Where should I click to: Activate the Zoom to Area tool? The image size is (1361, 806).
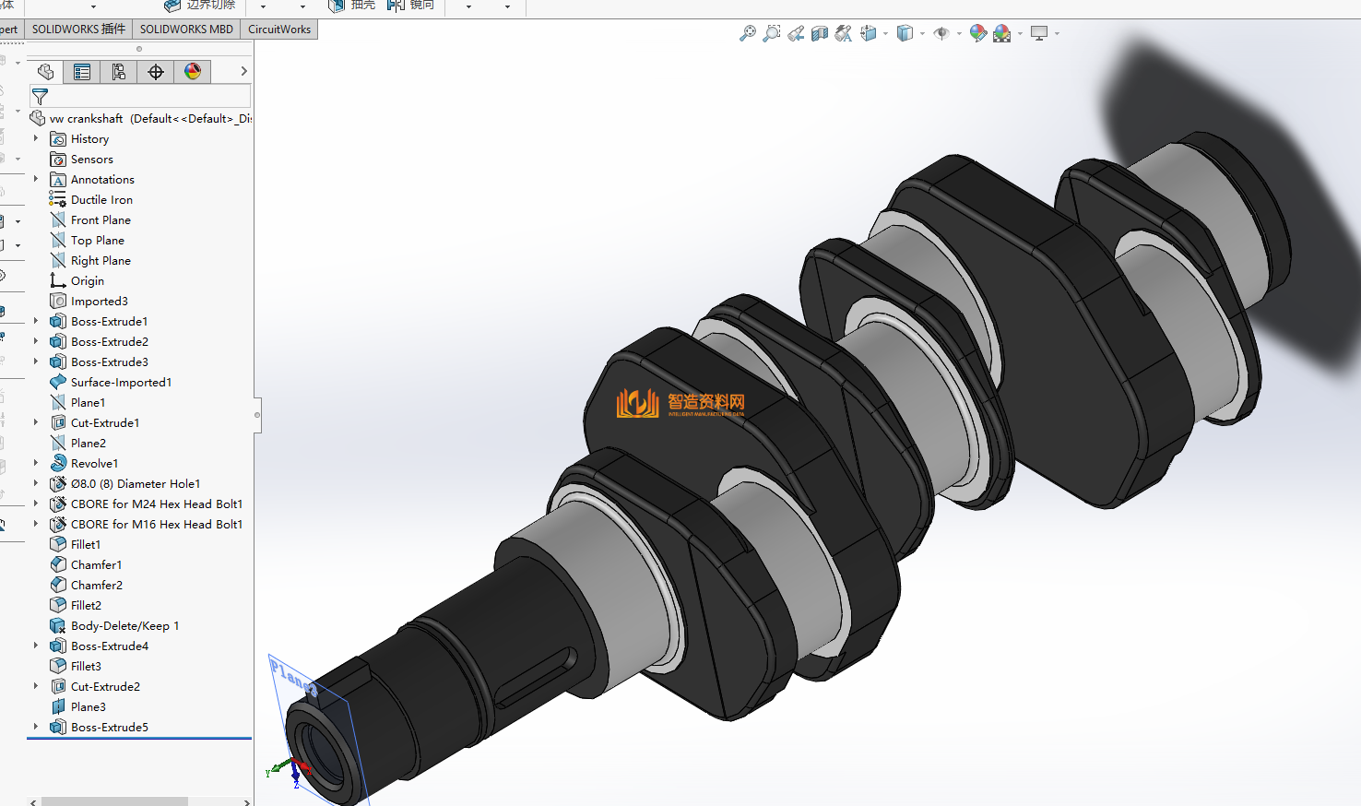771,33
